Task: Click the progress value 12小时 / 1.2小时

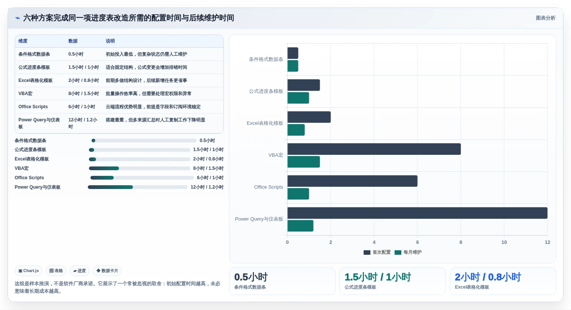Action: click(207, 187)
